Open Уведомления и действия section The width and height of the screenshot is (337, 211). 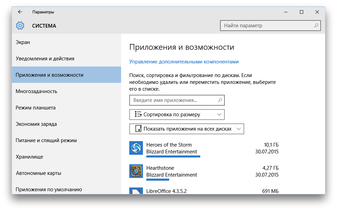pos(45,59)
